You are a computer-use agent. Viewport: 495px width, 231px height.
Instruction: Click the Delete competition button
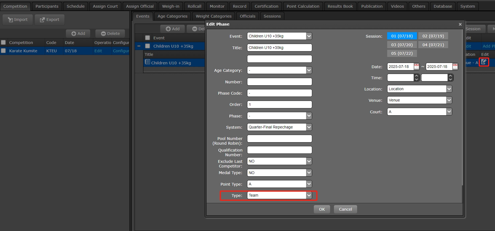click(110, 34)
